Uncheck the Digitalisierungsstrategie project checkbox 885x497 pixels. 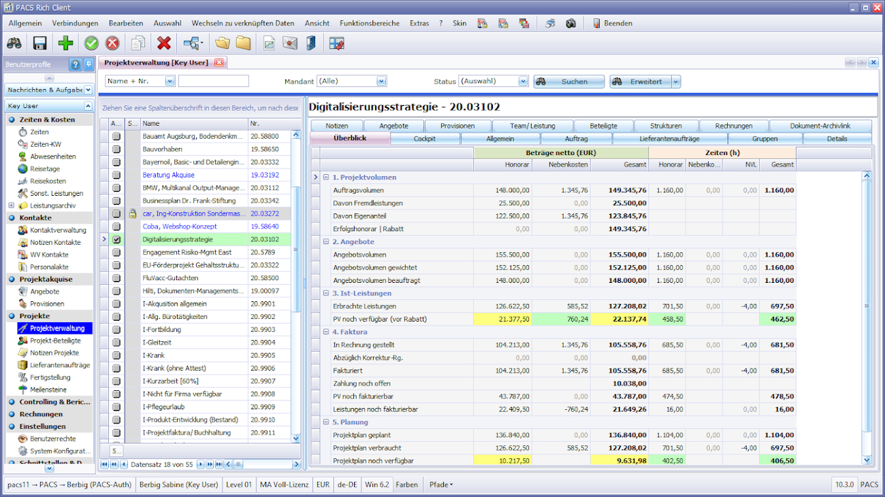(116, 239)
